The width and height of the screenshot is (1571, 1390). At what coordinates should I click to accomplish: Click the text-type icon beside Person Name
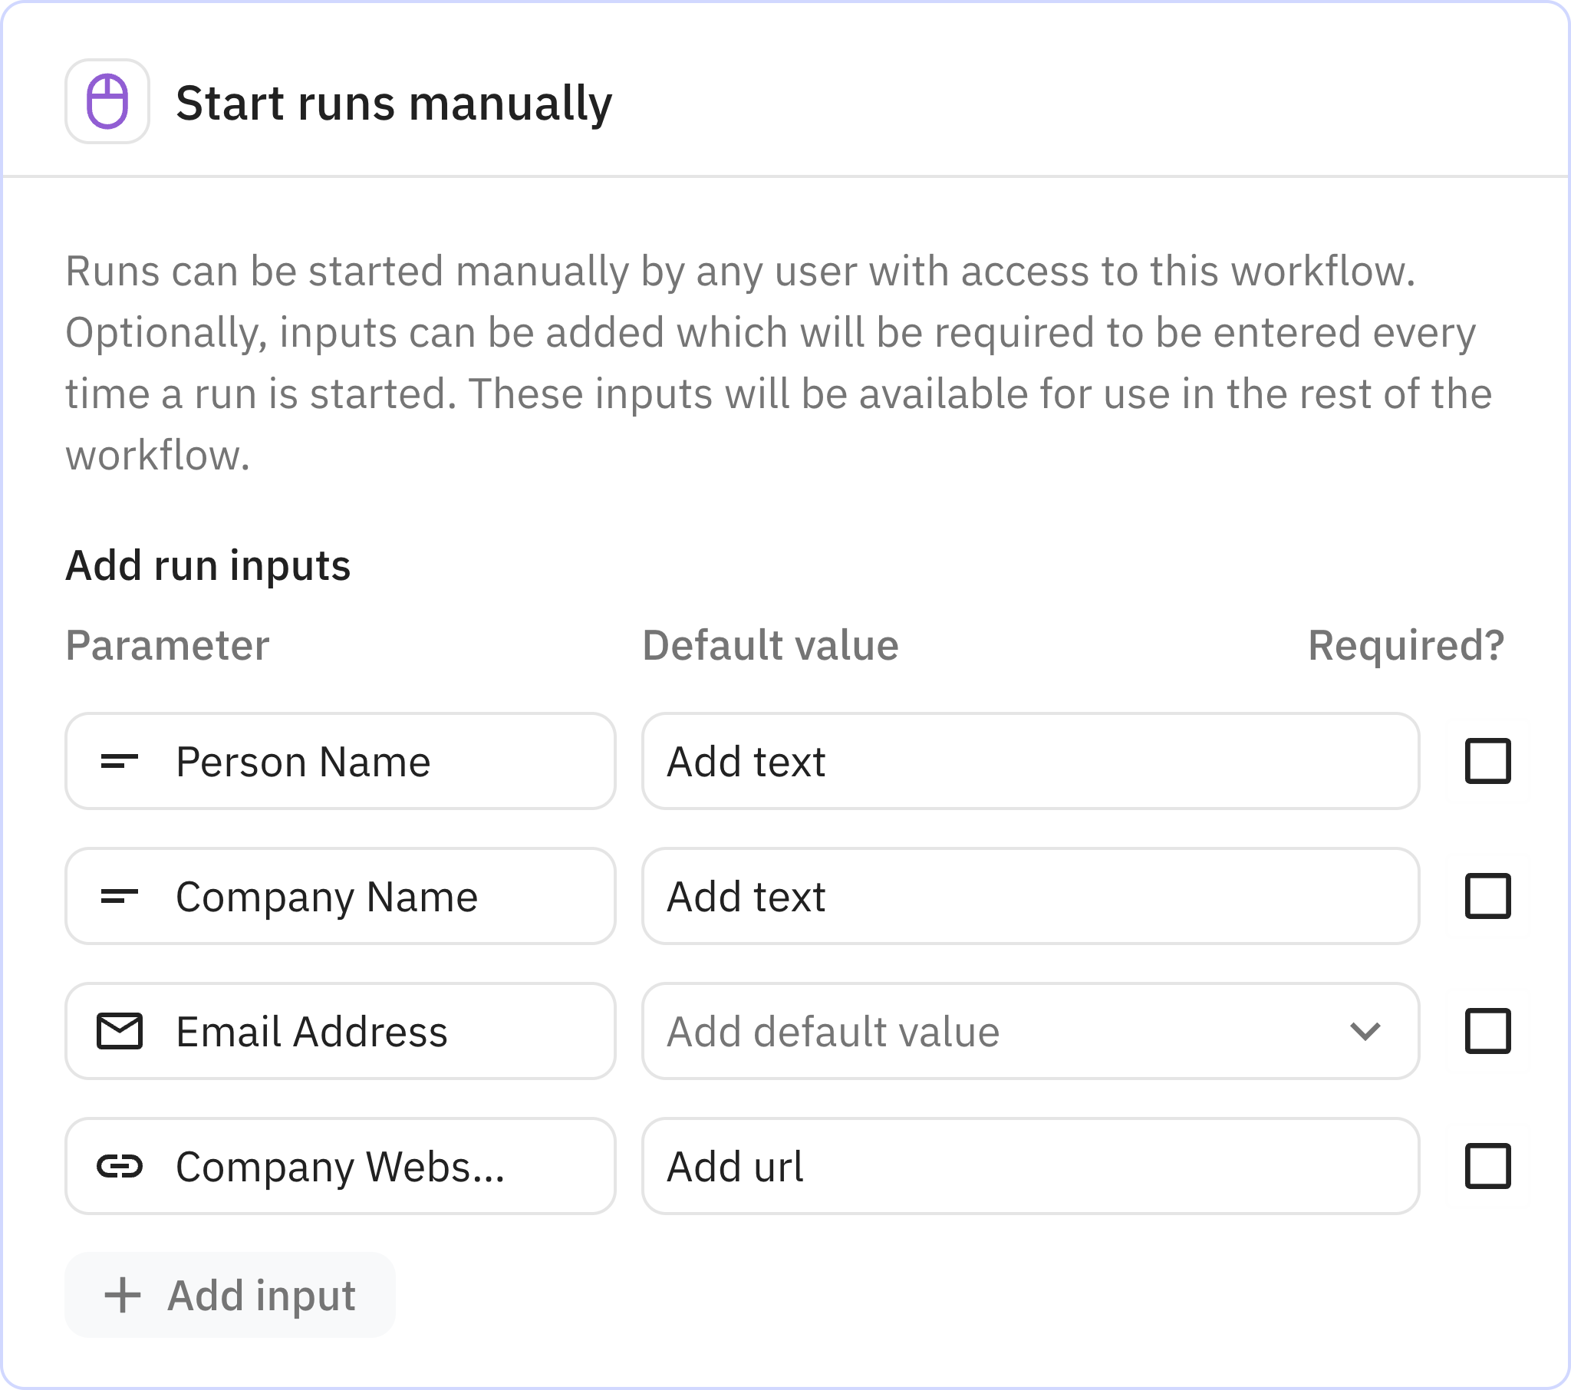(119, 761)
